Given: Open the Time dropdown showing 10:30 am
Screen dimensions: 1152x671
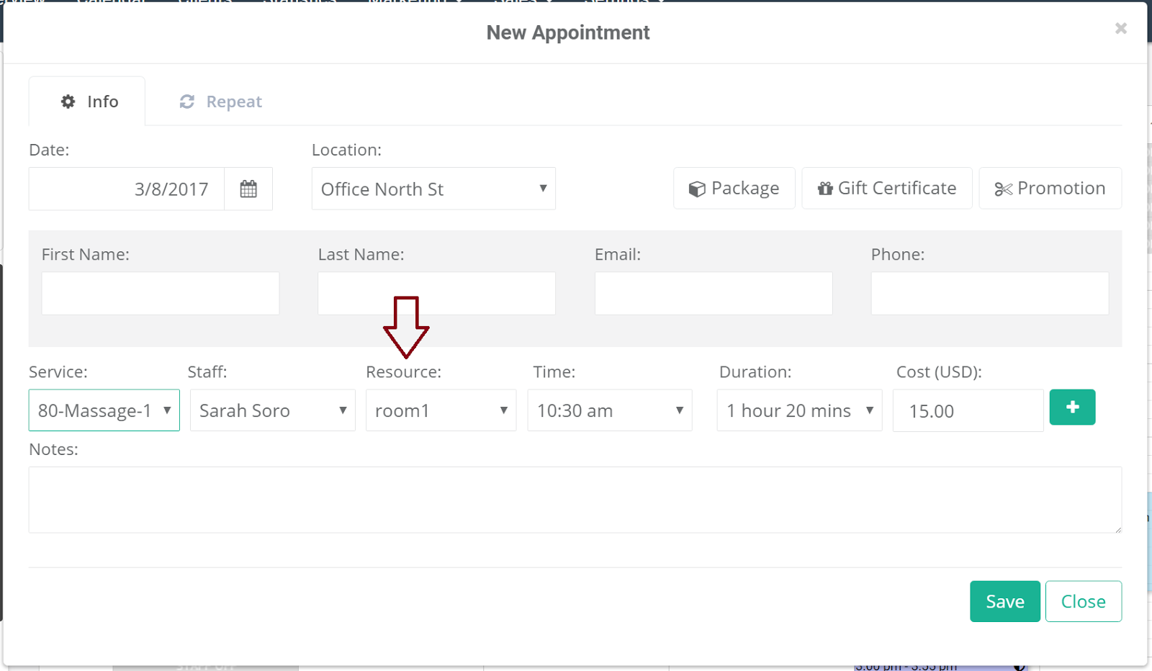Looking at the screenshot, I should point(609,410).
